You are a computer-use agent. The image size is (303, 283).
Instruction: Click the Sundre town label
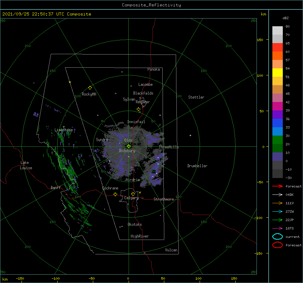pyautogui.click(x=102, y=140)
